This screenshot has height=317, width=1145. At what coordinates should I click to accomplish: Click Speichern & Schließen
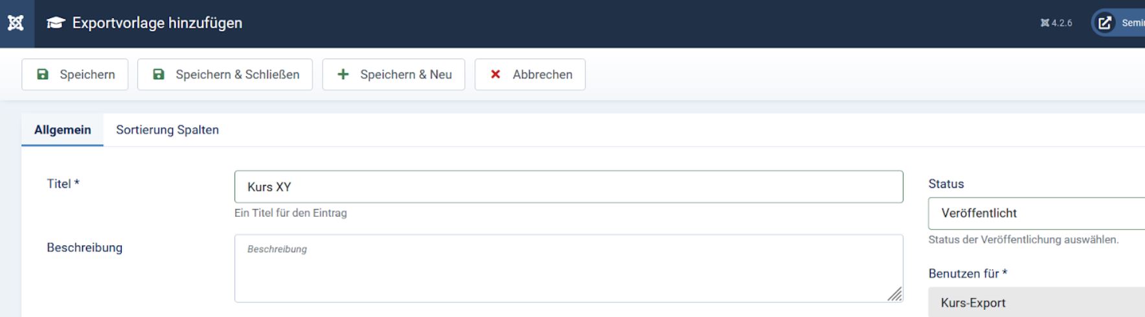pyautogui.click(x=225, y=74)
